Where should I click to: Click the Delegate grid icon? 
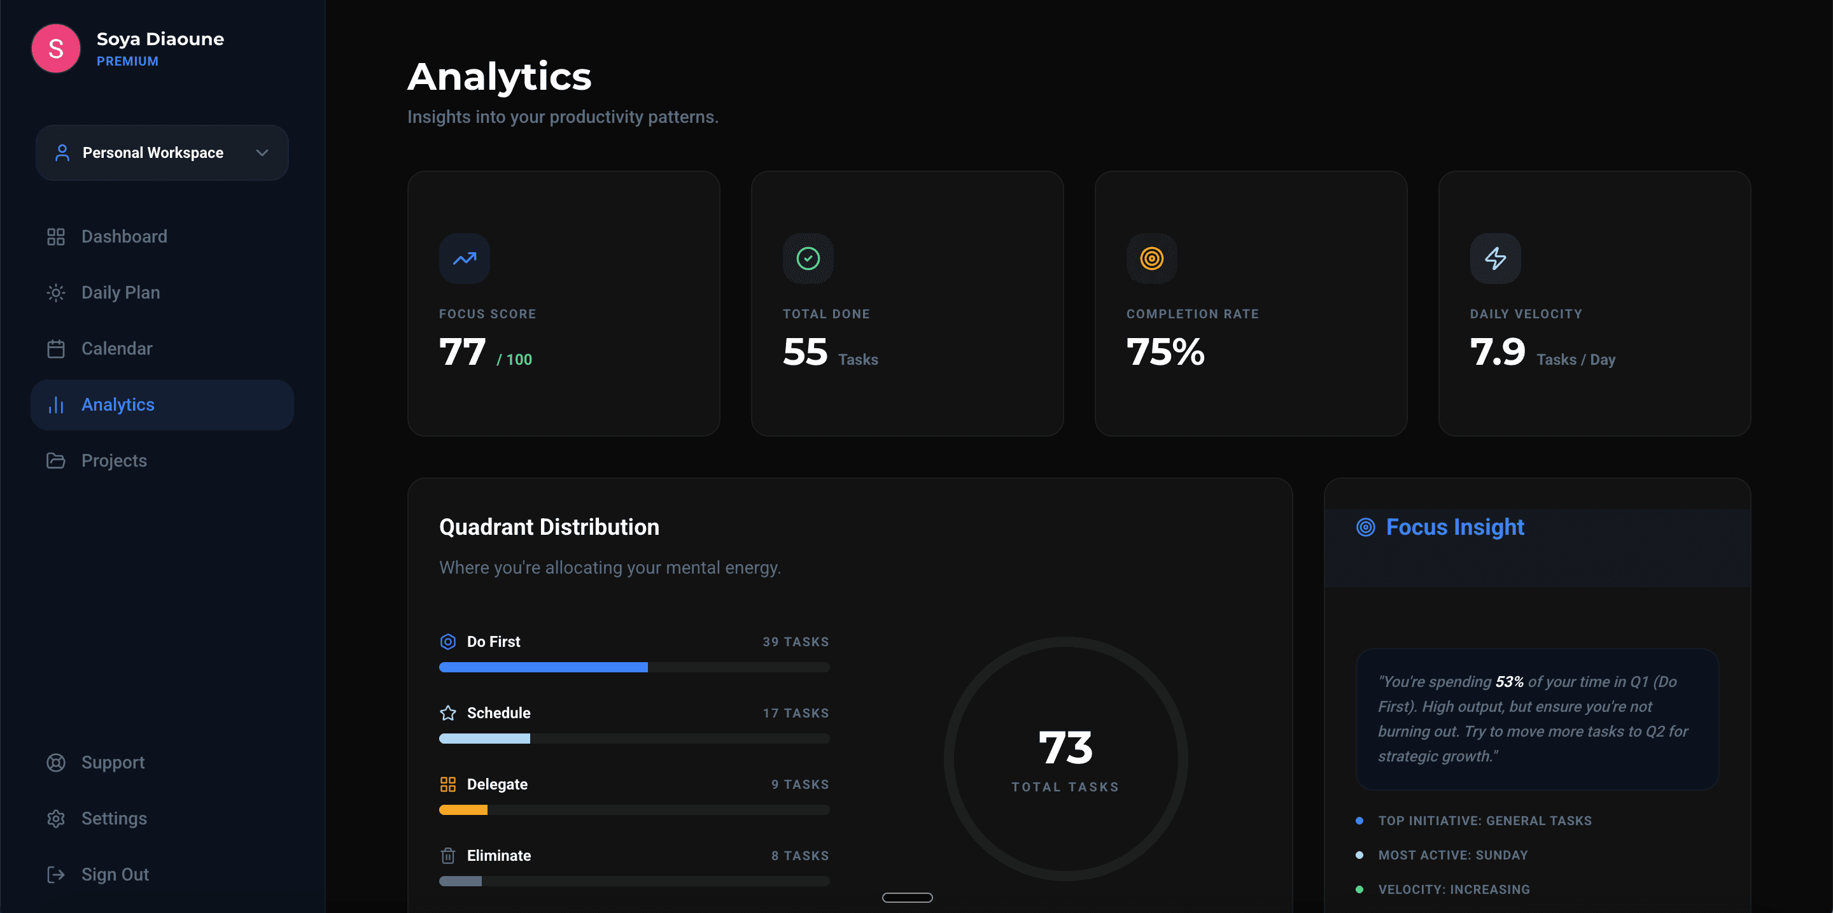pyautogui.click(x=447, y=784)
